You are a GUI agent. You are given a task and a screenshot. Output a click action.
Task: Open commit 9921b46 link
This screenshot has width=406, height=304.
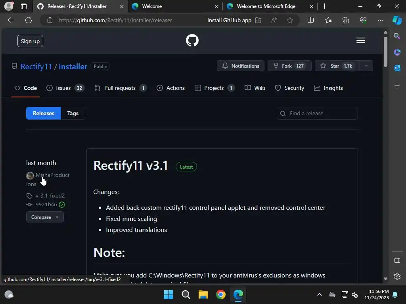click(x=46, y=205)
